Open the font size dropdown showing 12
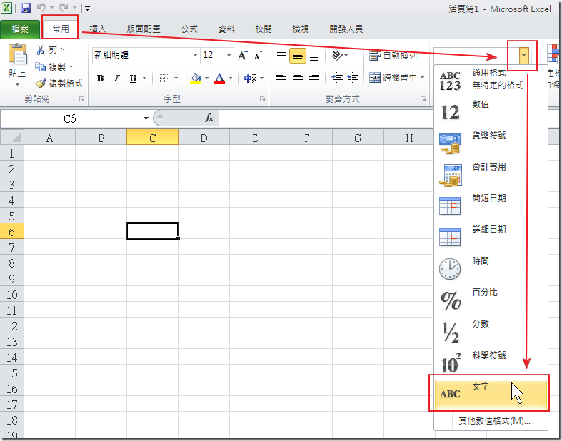Screen dimensions: 562x441 (229, 55)
